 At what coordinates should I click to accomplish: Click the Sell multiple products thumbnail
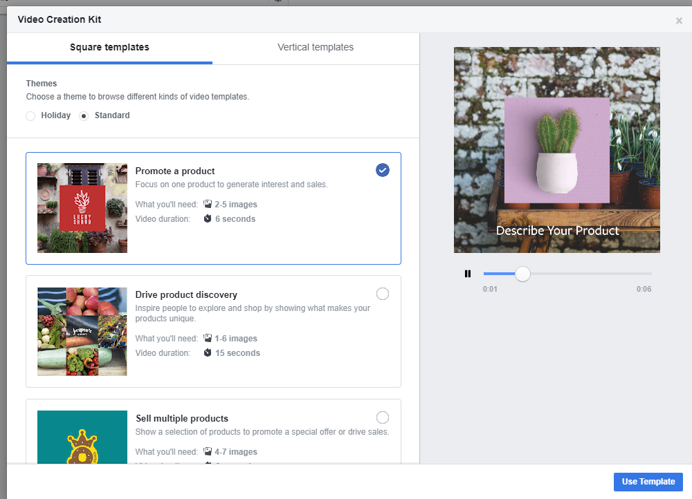(82, 437)
